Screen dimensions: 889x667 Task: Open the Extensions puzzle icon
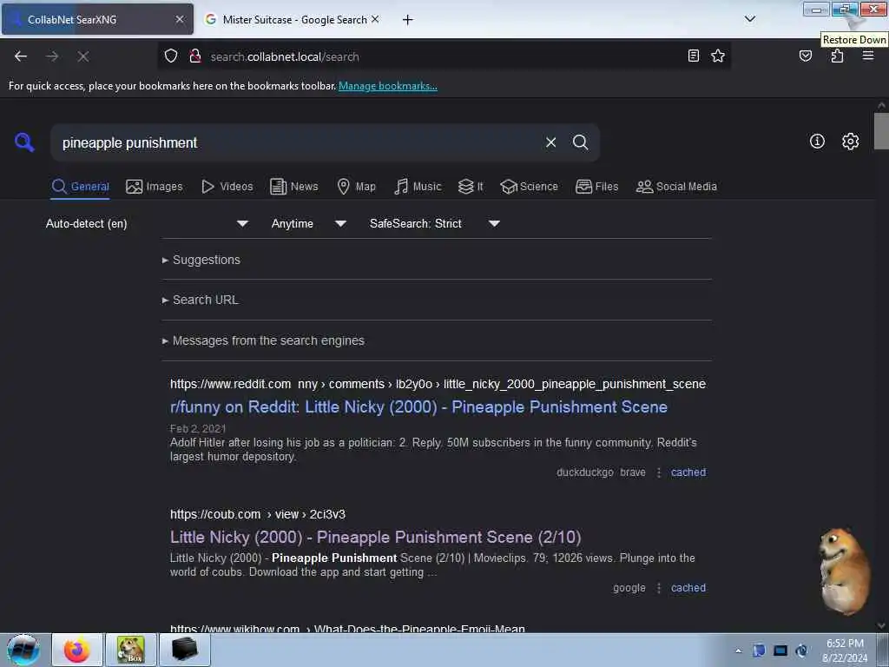tap(837, 56)
